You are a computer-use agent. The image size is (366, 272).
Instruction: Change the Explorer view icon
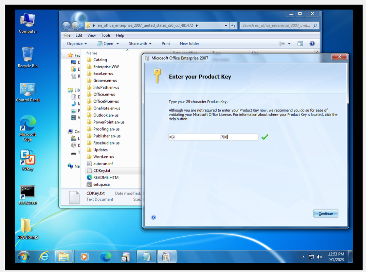(282, 44)
